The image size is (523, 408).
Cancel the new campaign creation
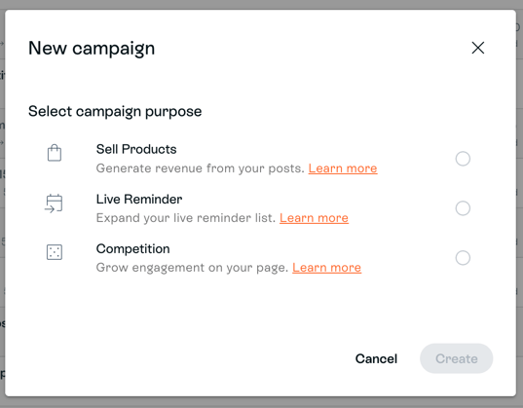tap(376, 358)
